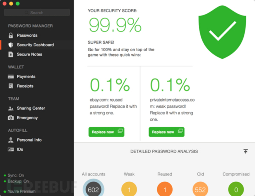
Task: Open the Secure Notes document icon
Action: point(11,54)
